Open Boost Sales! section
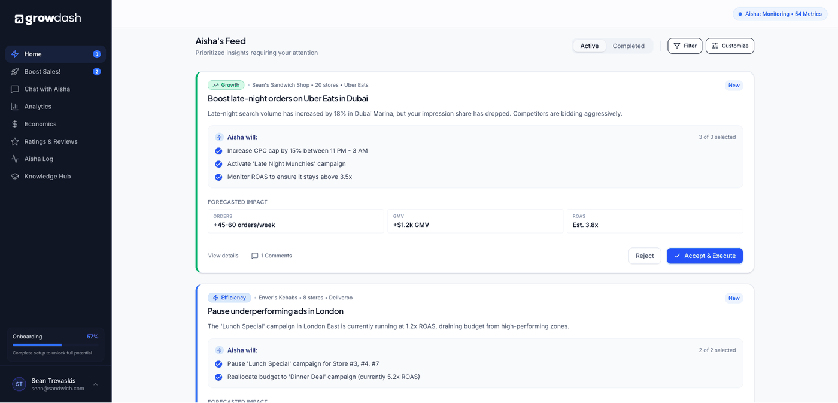Screen dimensions: 838x403 click(56, 71)
